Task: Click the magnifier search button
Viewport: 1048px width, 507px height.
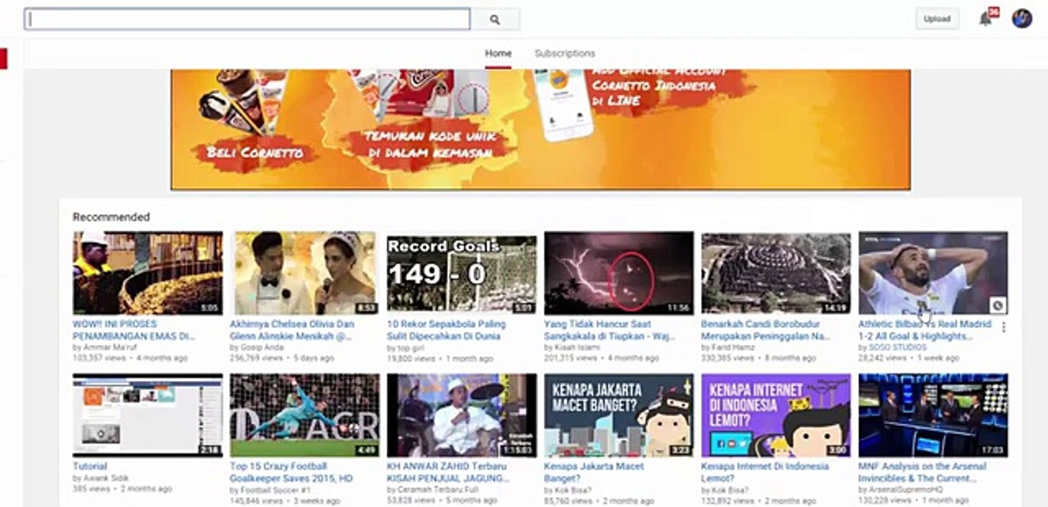Action: (495, 20)
